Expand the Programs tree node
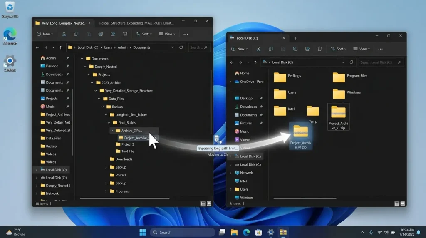Viewport: 426px width, 238px height. [x=106, y=191]
